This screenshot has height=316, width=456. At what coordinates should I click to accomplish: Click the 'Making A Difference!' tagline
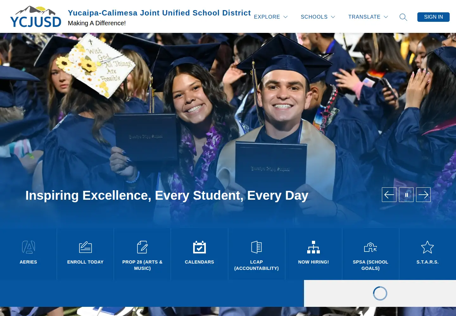[x=97, y=23]
